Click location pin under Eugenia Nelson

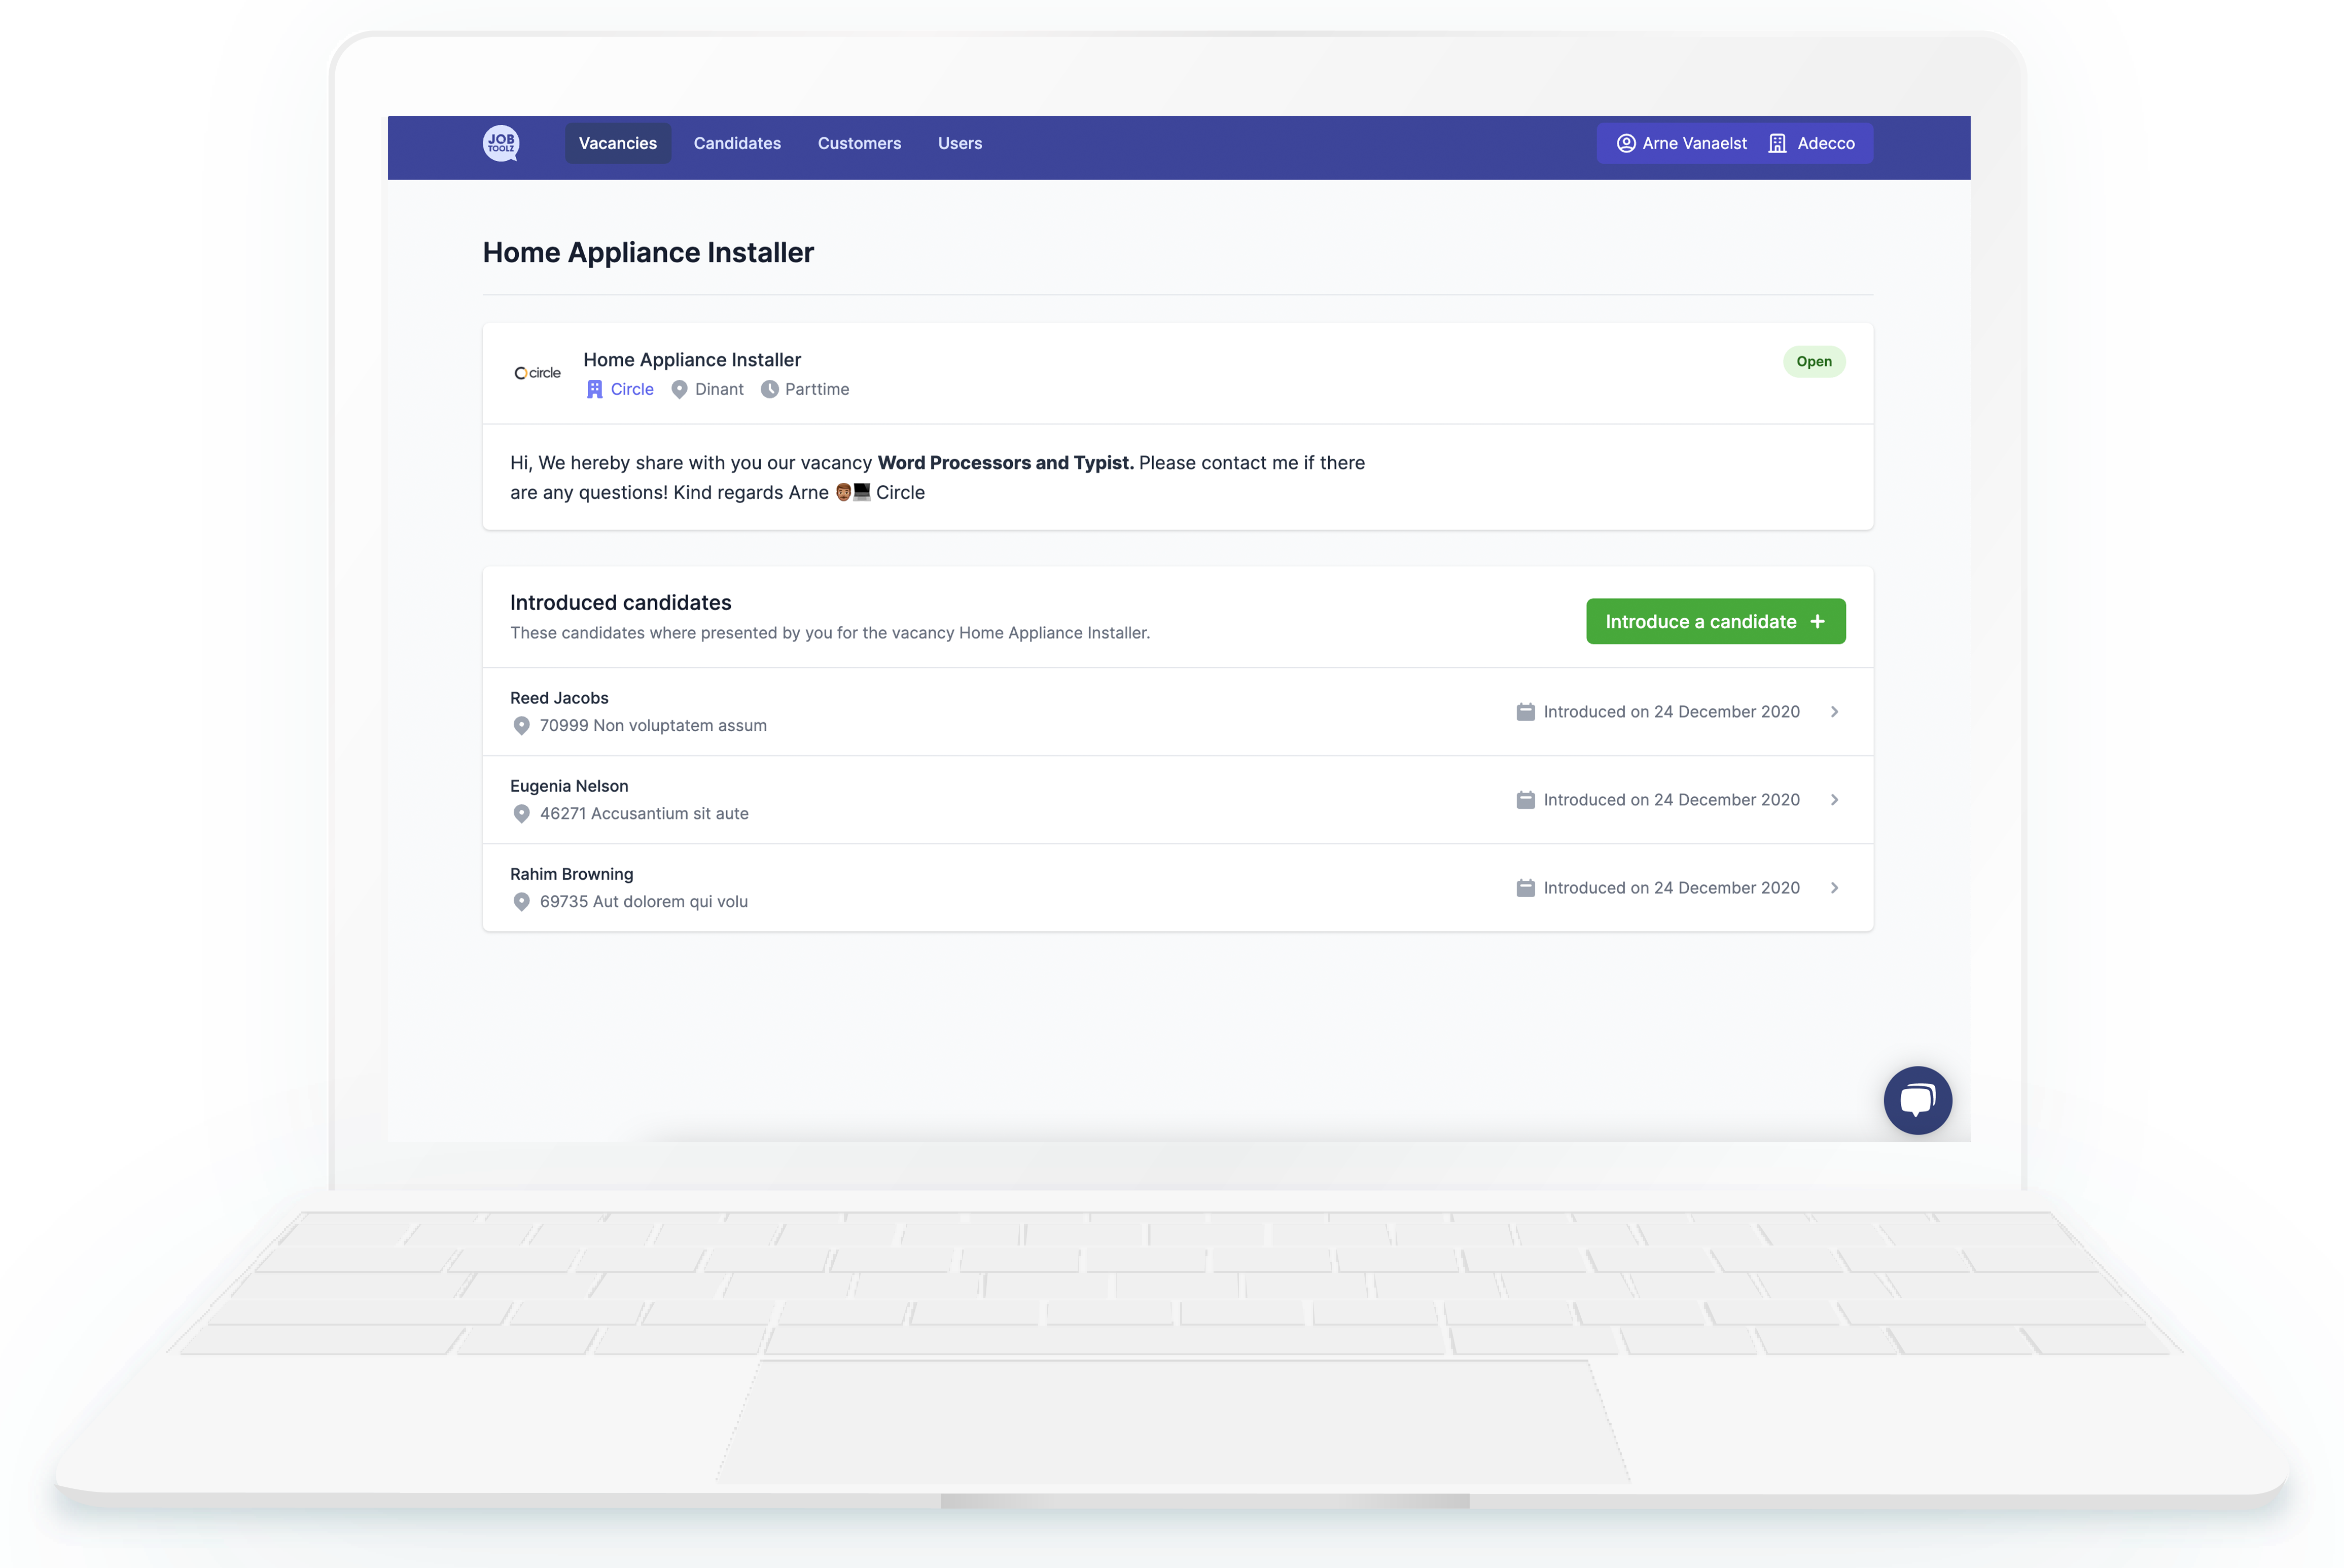521,814
